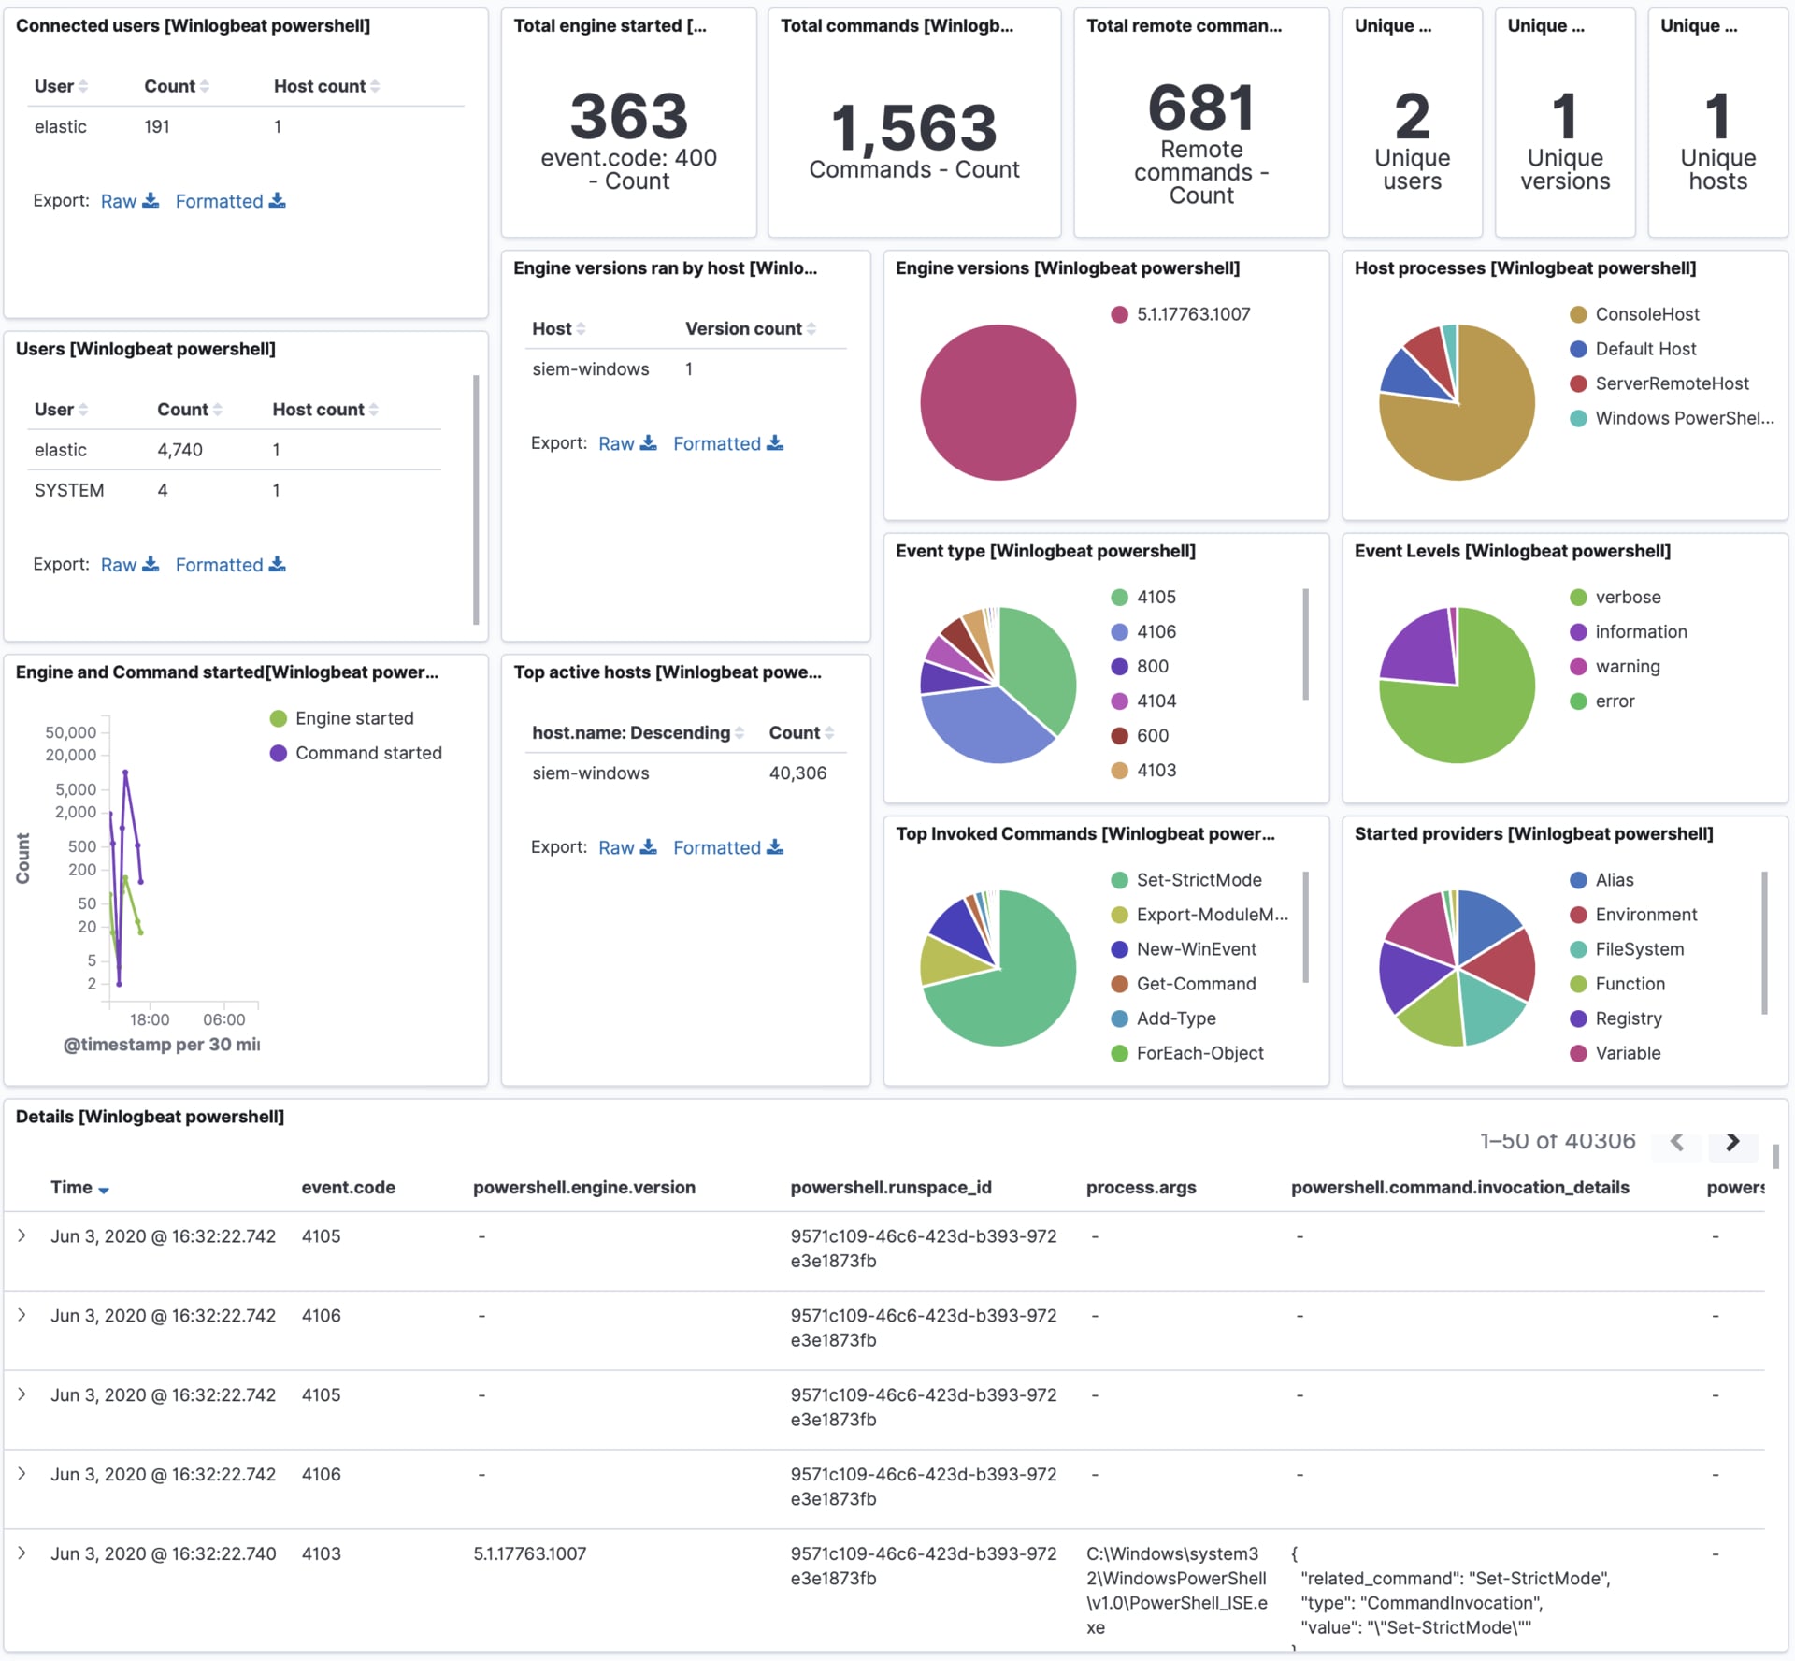1795x1661 pixels.
Task: Click the previous page arrow in Details pagination
Action: click(1678, 1143)
